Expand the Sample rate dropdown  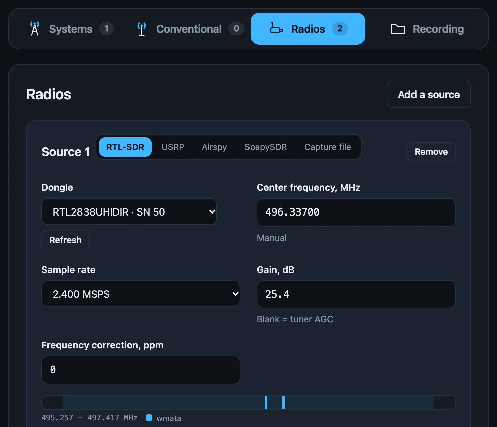point(141,294)
